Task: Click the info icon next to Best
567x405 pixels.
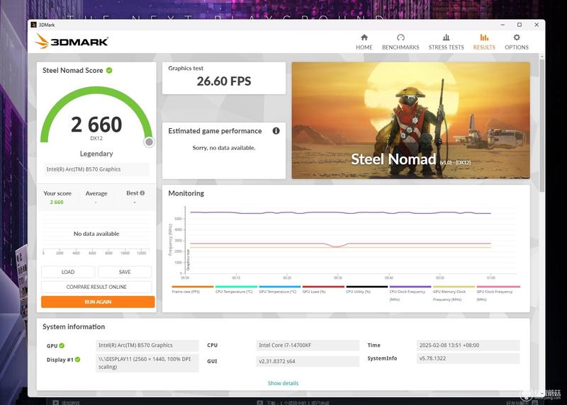Action: click(x=142, y=193)
